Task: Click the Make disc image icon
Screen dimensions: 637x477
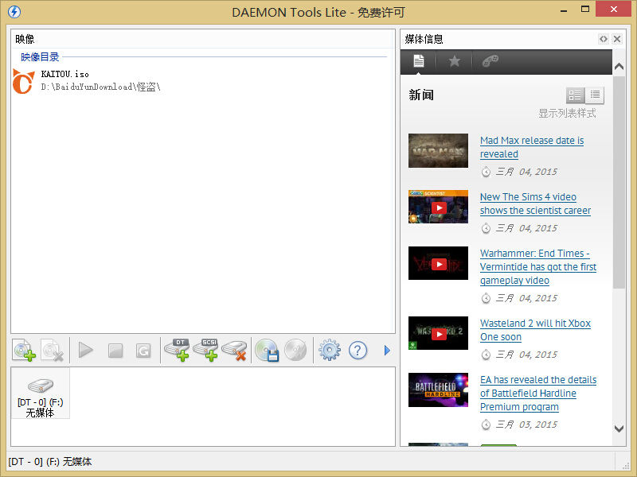Action: click(x=267, y=350)
